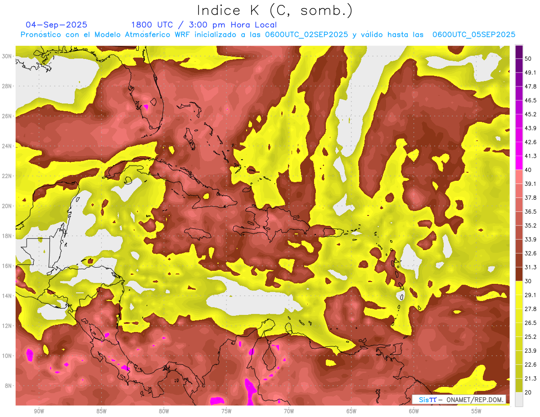This screenshot has height=417, width=540.
Task: Click the olive swatch between 20 and 21.3
Action: coord(519,386)
